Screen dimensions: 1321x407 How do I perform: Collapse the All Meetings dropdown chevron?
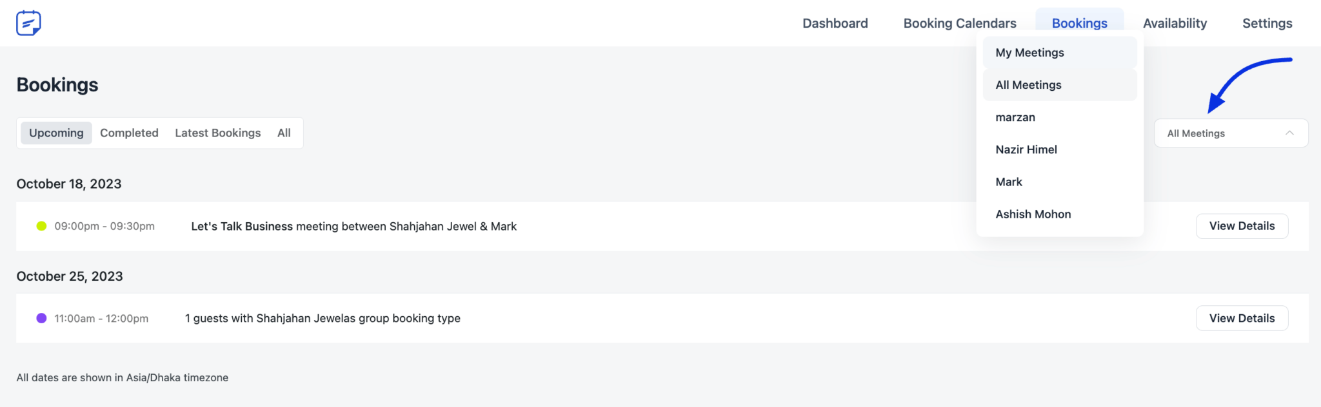[x=1289, y=133]
